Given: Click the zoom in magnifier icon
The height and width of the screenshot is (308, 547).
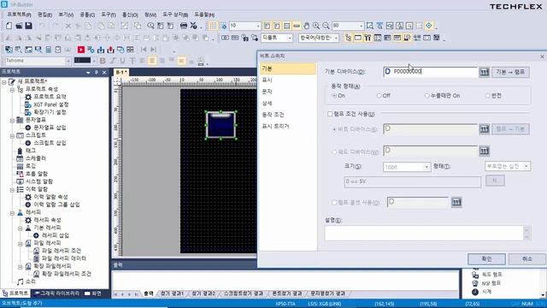Looking at the screenshot, I should (316, 26).
